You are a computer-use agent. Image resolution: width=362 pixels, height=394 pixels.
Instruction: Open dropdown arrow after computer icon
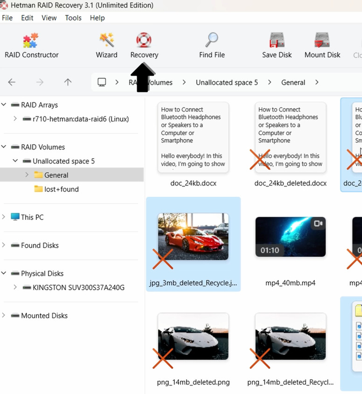(117, 82)
